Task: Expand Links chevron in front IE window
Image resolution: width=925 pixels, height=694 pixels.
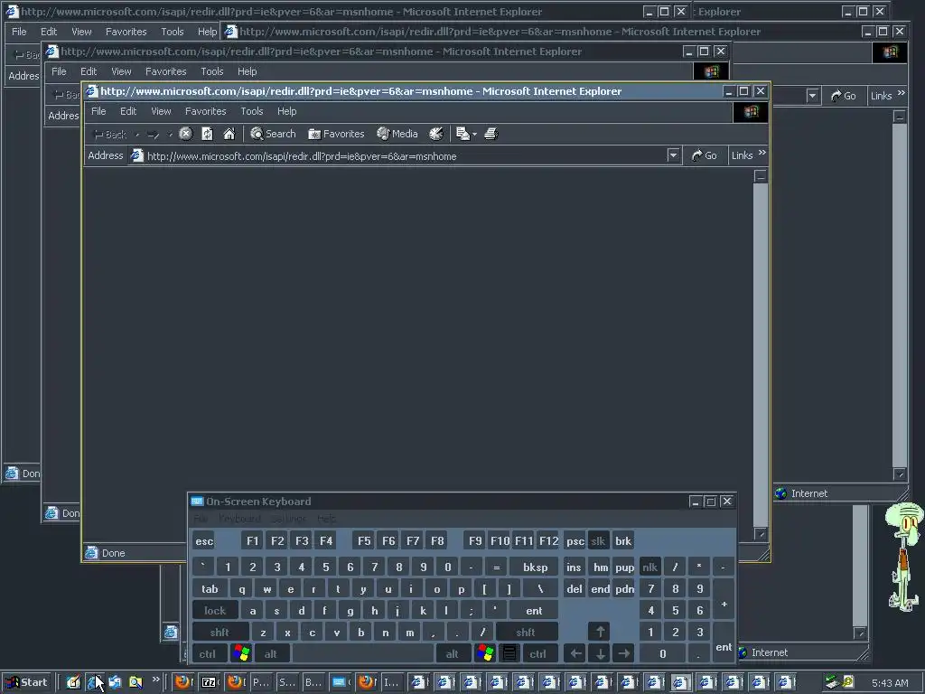Action: [x=762, y=153]
